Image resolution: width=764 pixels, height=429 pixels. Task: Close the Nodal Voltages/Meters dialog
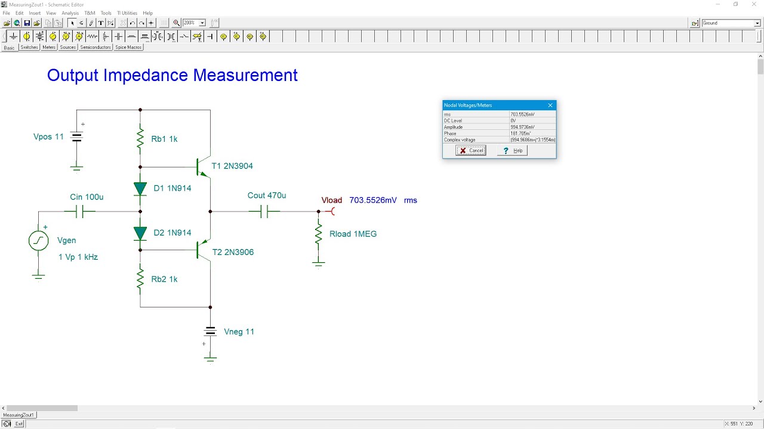pos(550,105)
